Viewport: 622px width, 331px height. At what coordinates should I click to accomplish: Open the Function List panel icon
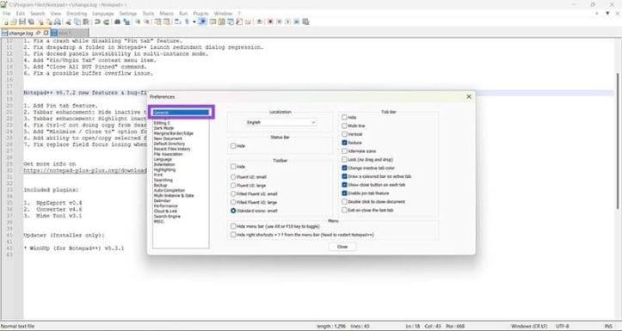(x=239, y=21)
